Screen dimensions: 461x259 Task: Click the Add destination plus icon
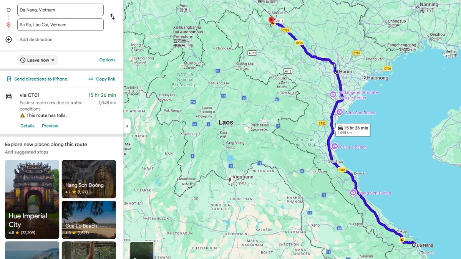click(8, 40)
